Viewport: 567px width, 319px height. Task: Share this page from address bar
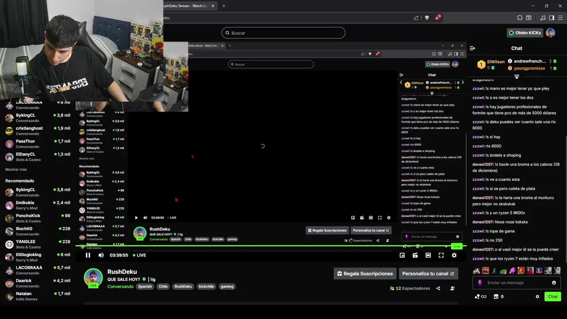pyautogui.click(x=416, y=18)
